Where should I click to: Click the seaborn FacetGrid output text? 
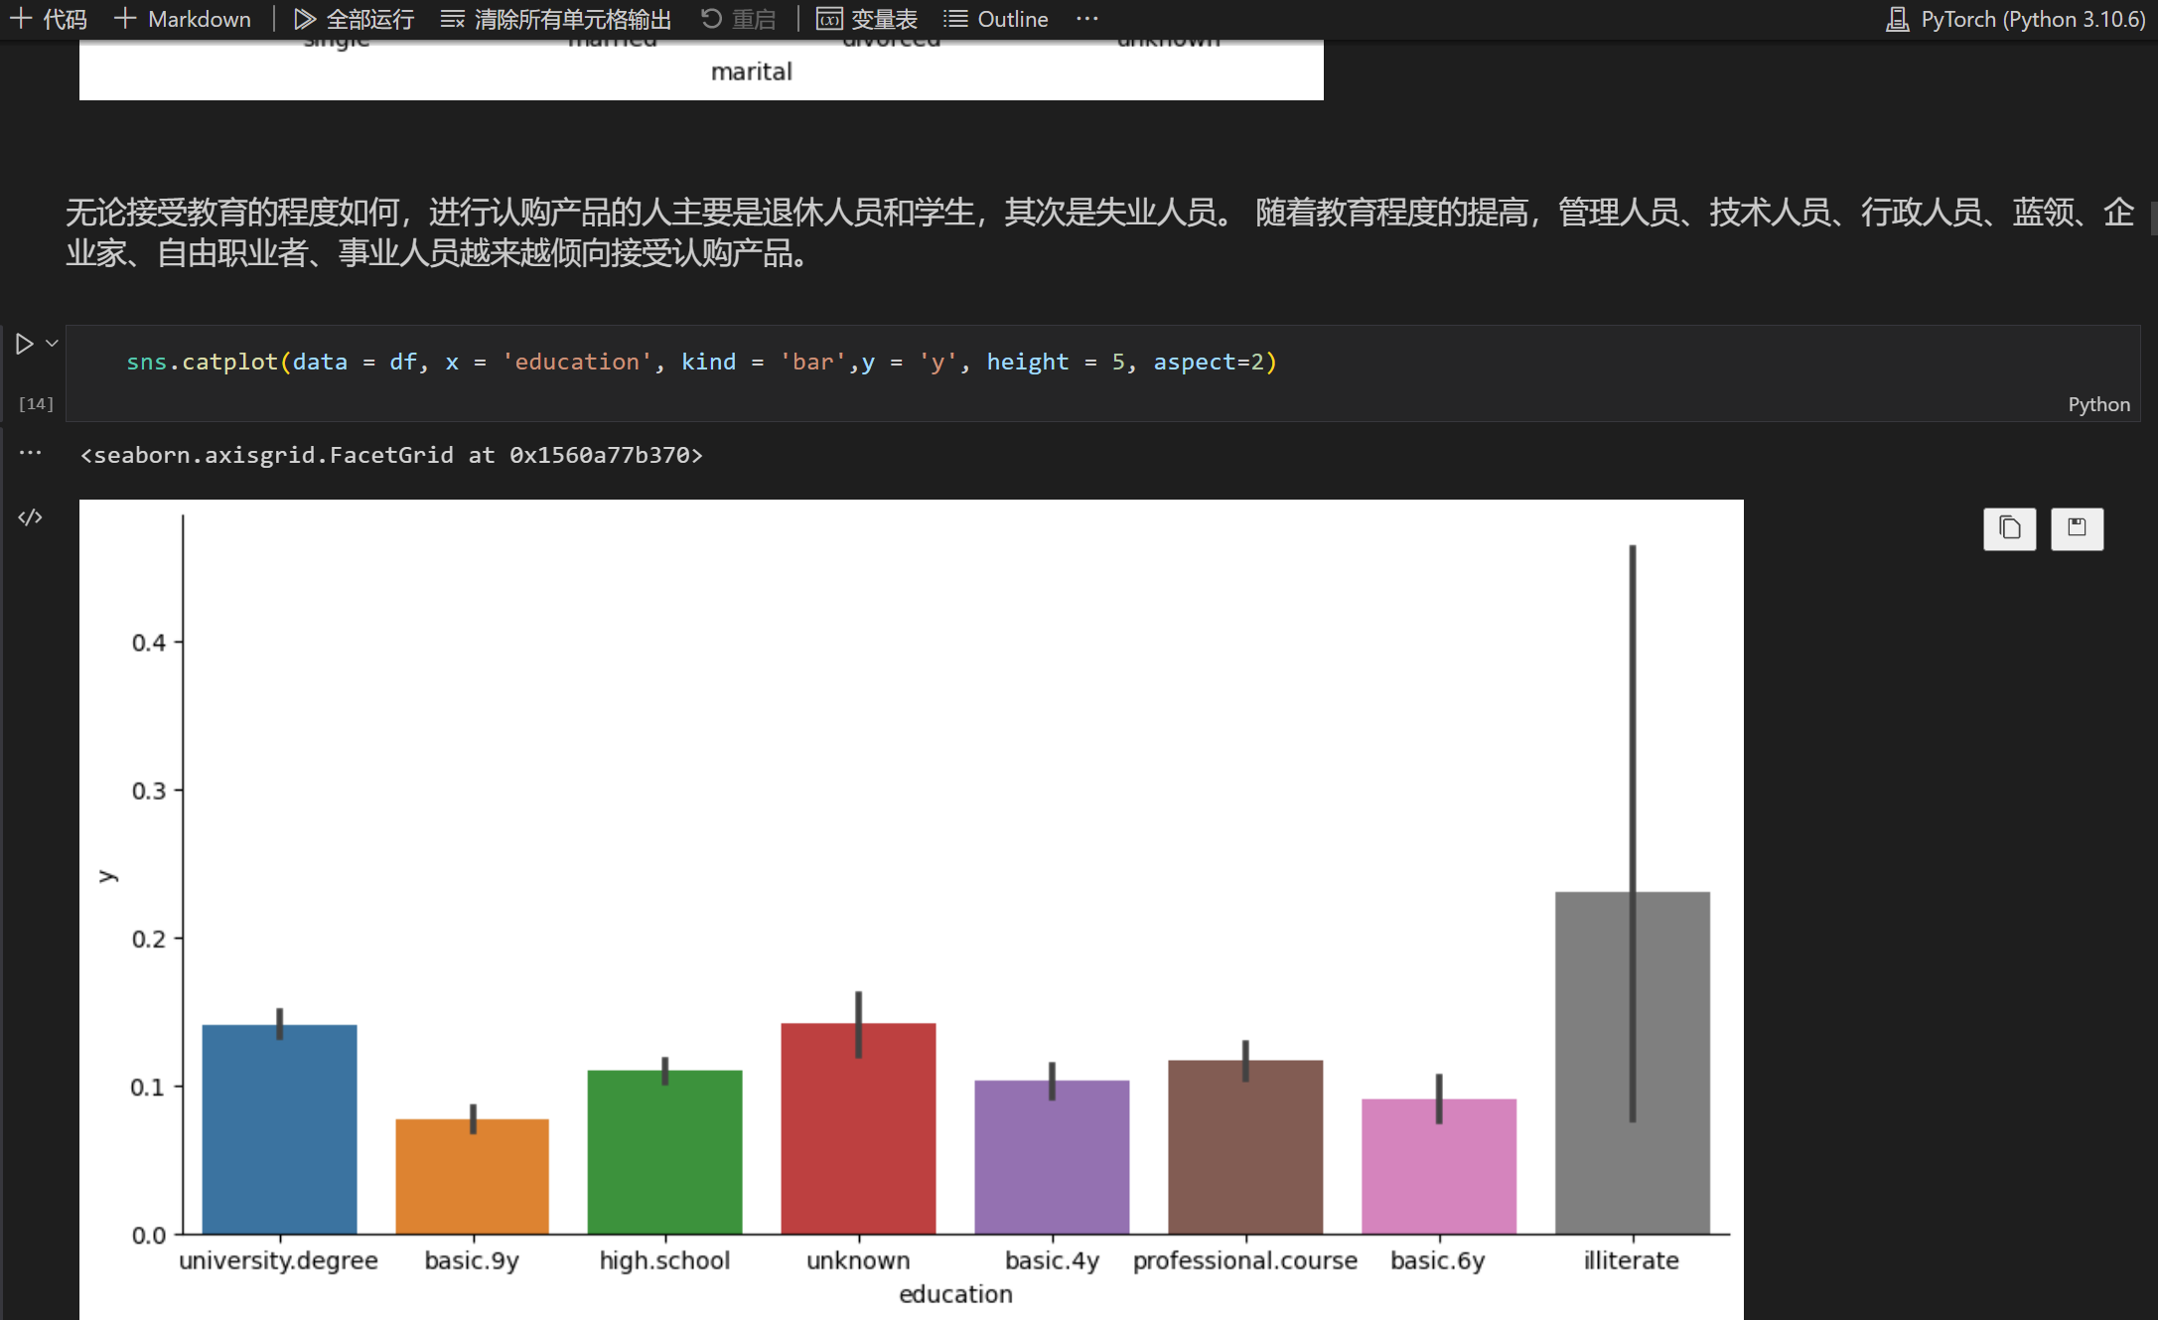391,455
